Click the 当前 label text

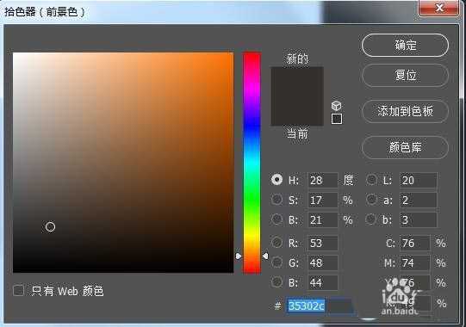[x=297, y=134]
